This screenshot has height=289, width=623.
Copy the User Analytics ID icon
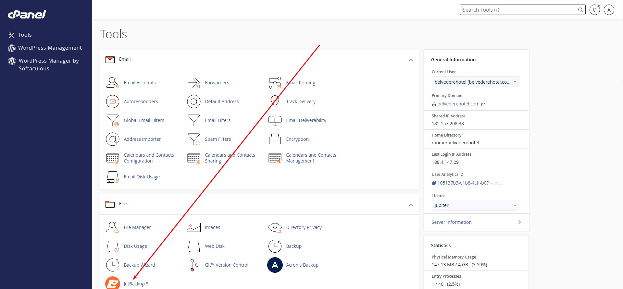click(434, 183)
